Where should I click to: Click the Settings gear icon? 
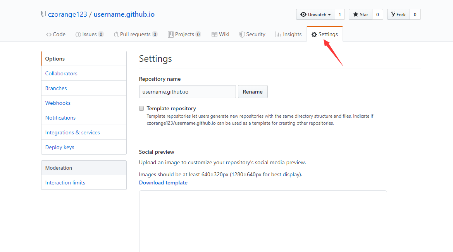pyautogui.click(x=314, y=35)
